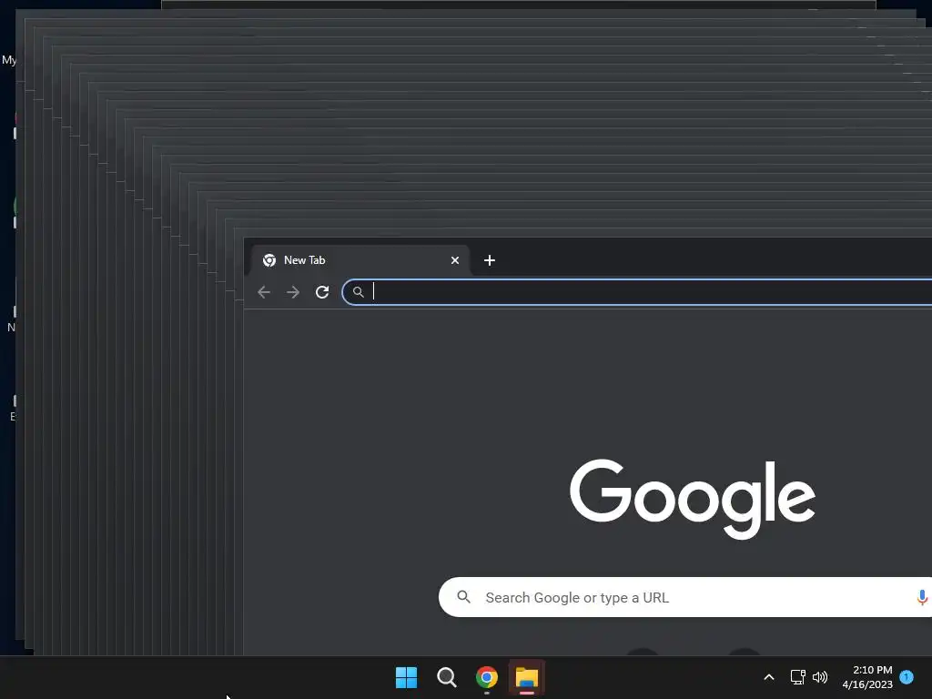This screenshot has height=699, width=932.
Task: Click the Chrome back arrow button
Action: coord(264,292)
